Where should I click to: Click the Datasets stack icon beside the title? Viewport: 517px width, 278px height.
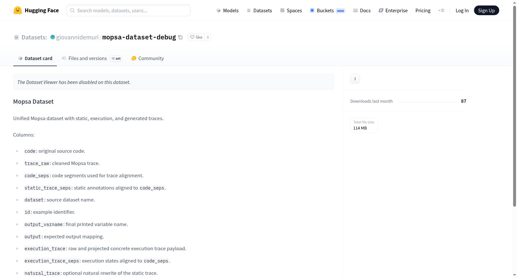click(x=16, y=37)
